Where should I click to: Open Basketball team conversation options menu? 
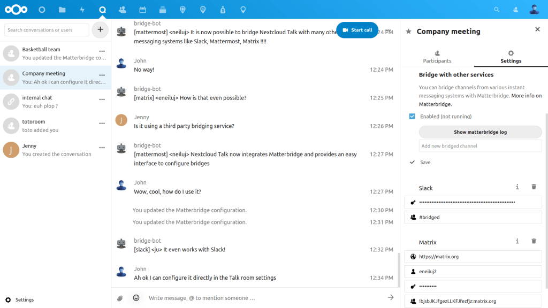coord(102,51)
